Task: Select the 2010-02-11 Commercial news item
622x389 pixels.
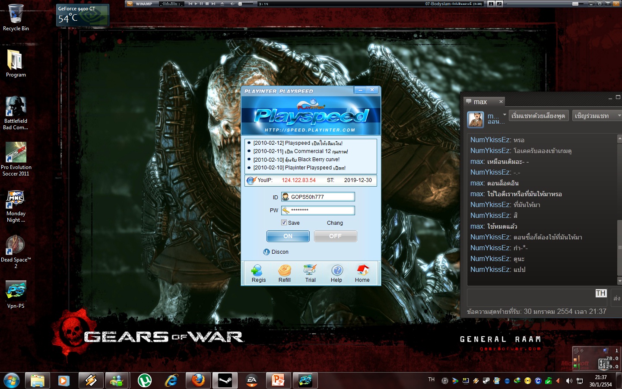Action: point(301,151)
